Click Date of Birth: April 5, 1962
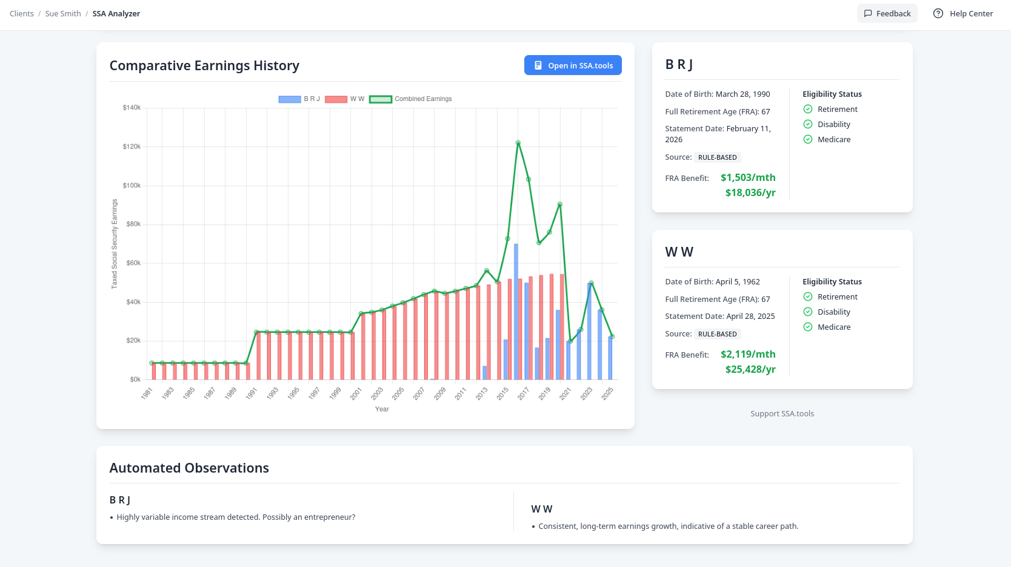 pos(712,281)
